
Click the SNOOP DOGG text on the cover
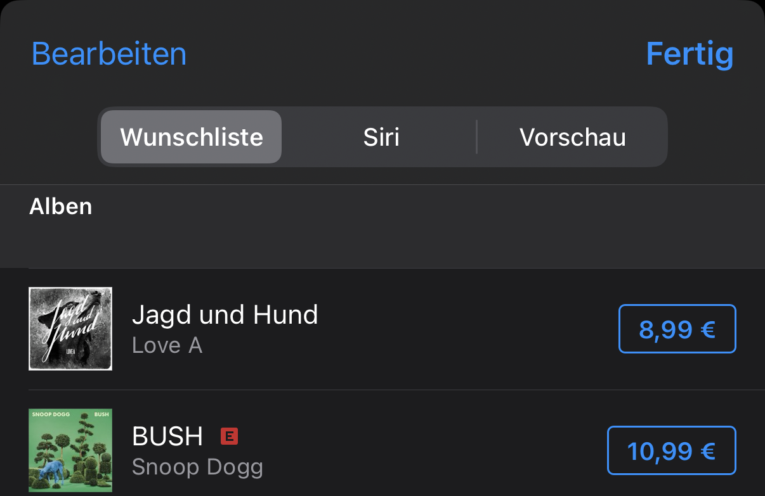50,415
